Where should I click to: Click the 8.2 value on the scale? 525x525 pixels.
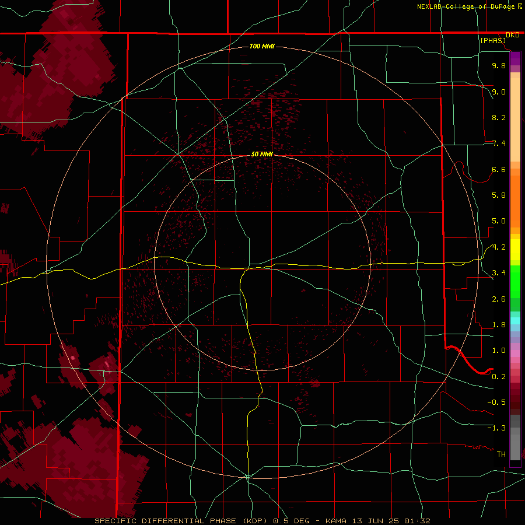tap(499, 117)
